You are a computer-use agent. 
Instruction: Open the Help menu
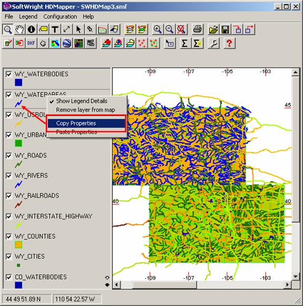pyautogui.click(x=88, y=16)
